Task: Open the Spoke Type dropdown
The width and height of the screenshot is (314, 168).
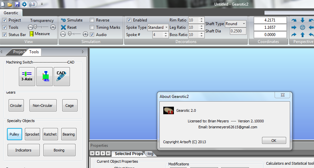Action: coord(166,27)
